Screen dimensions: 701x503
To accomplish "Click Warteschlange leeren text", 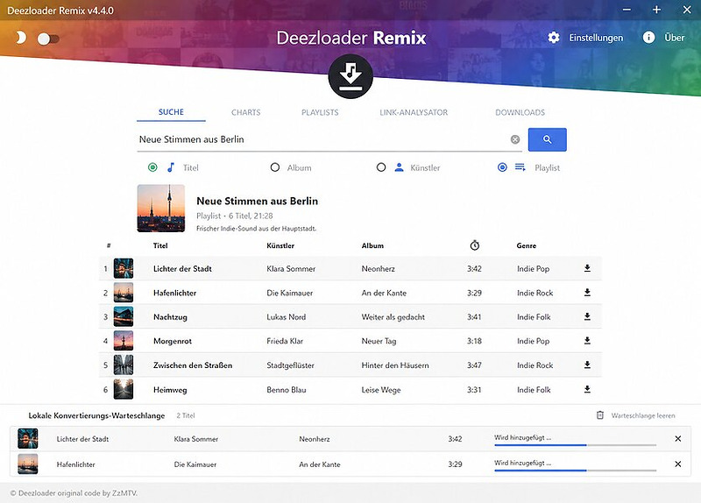I will point(643,416).
